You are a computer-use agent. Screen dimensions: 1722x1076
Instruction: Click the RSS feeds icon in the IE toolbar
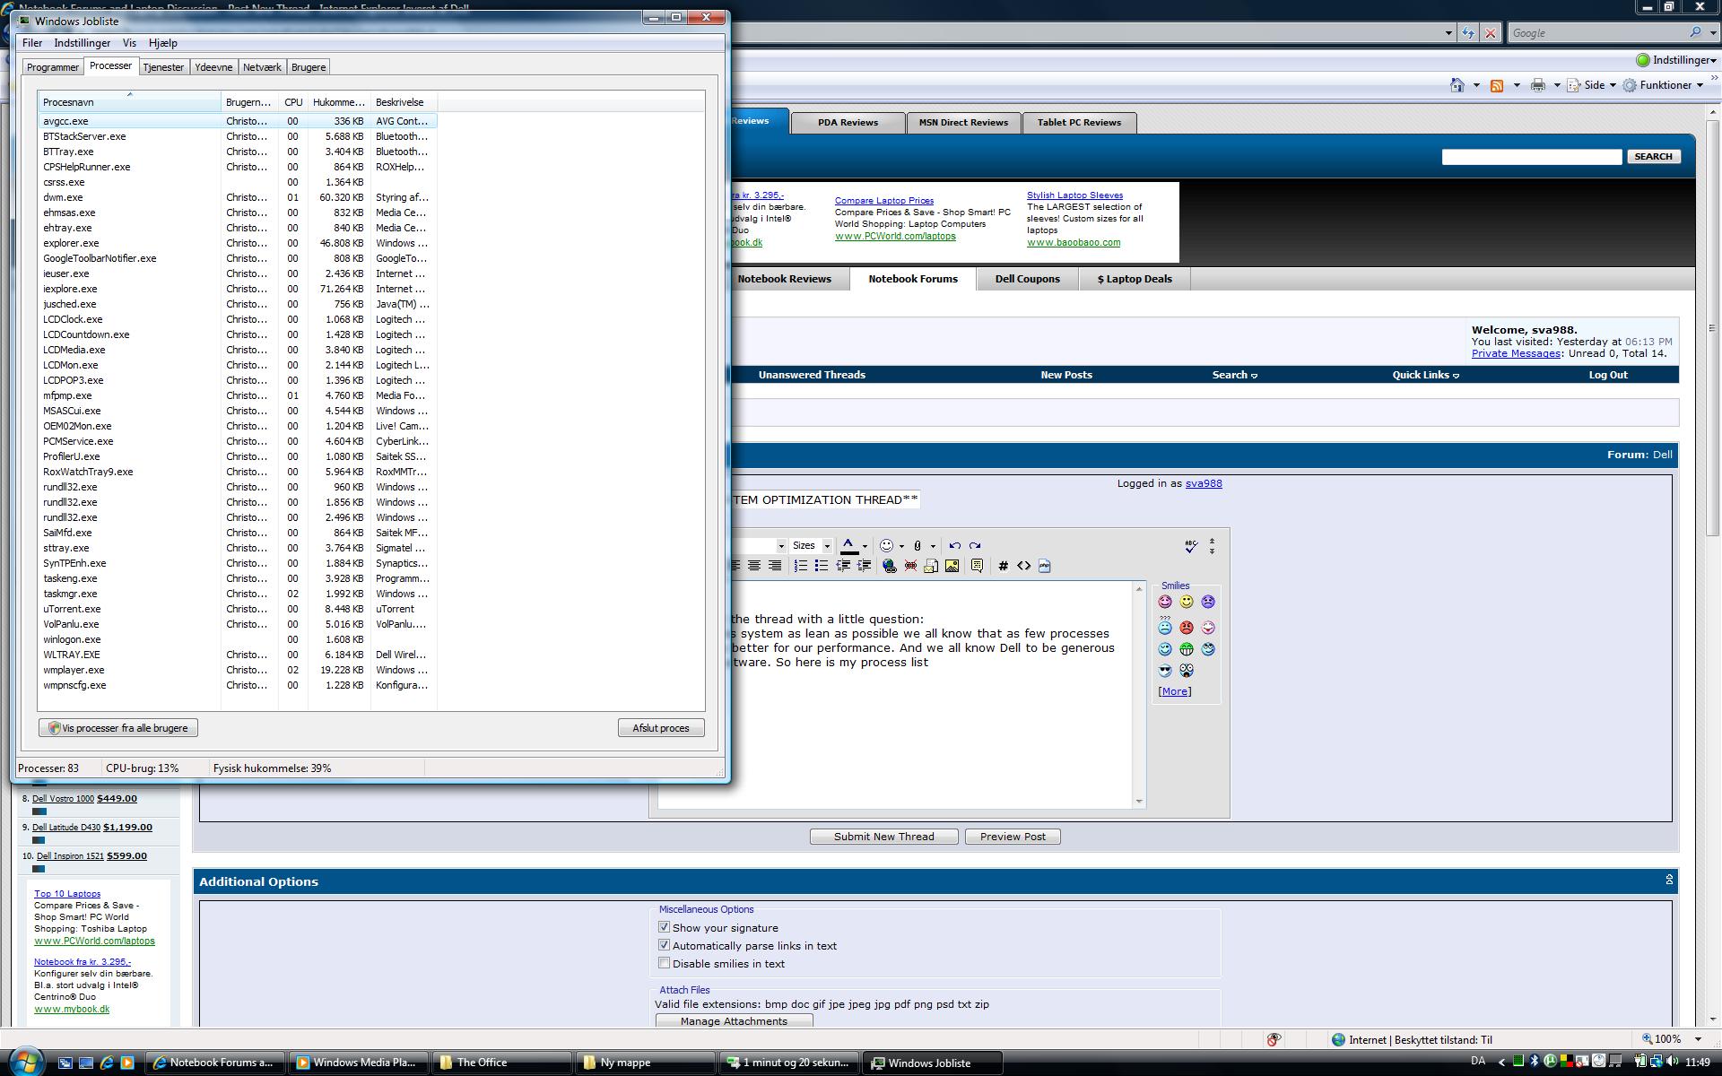1497,85
